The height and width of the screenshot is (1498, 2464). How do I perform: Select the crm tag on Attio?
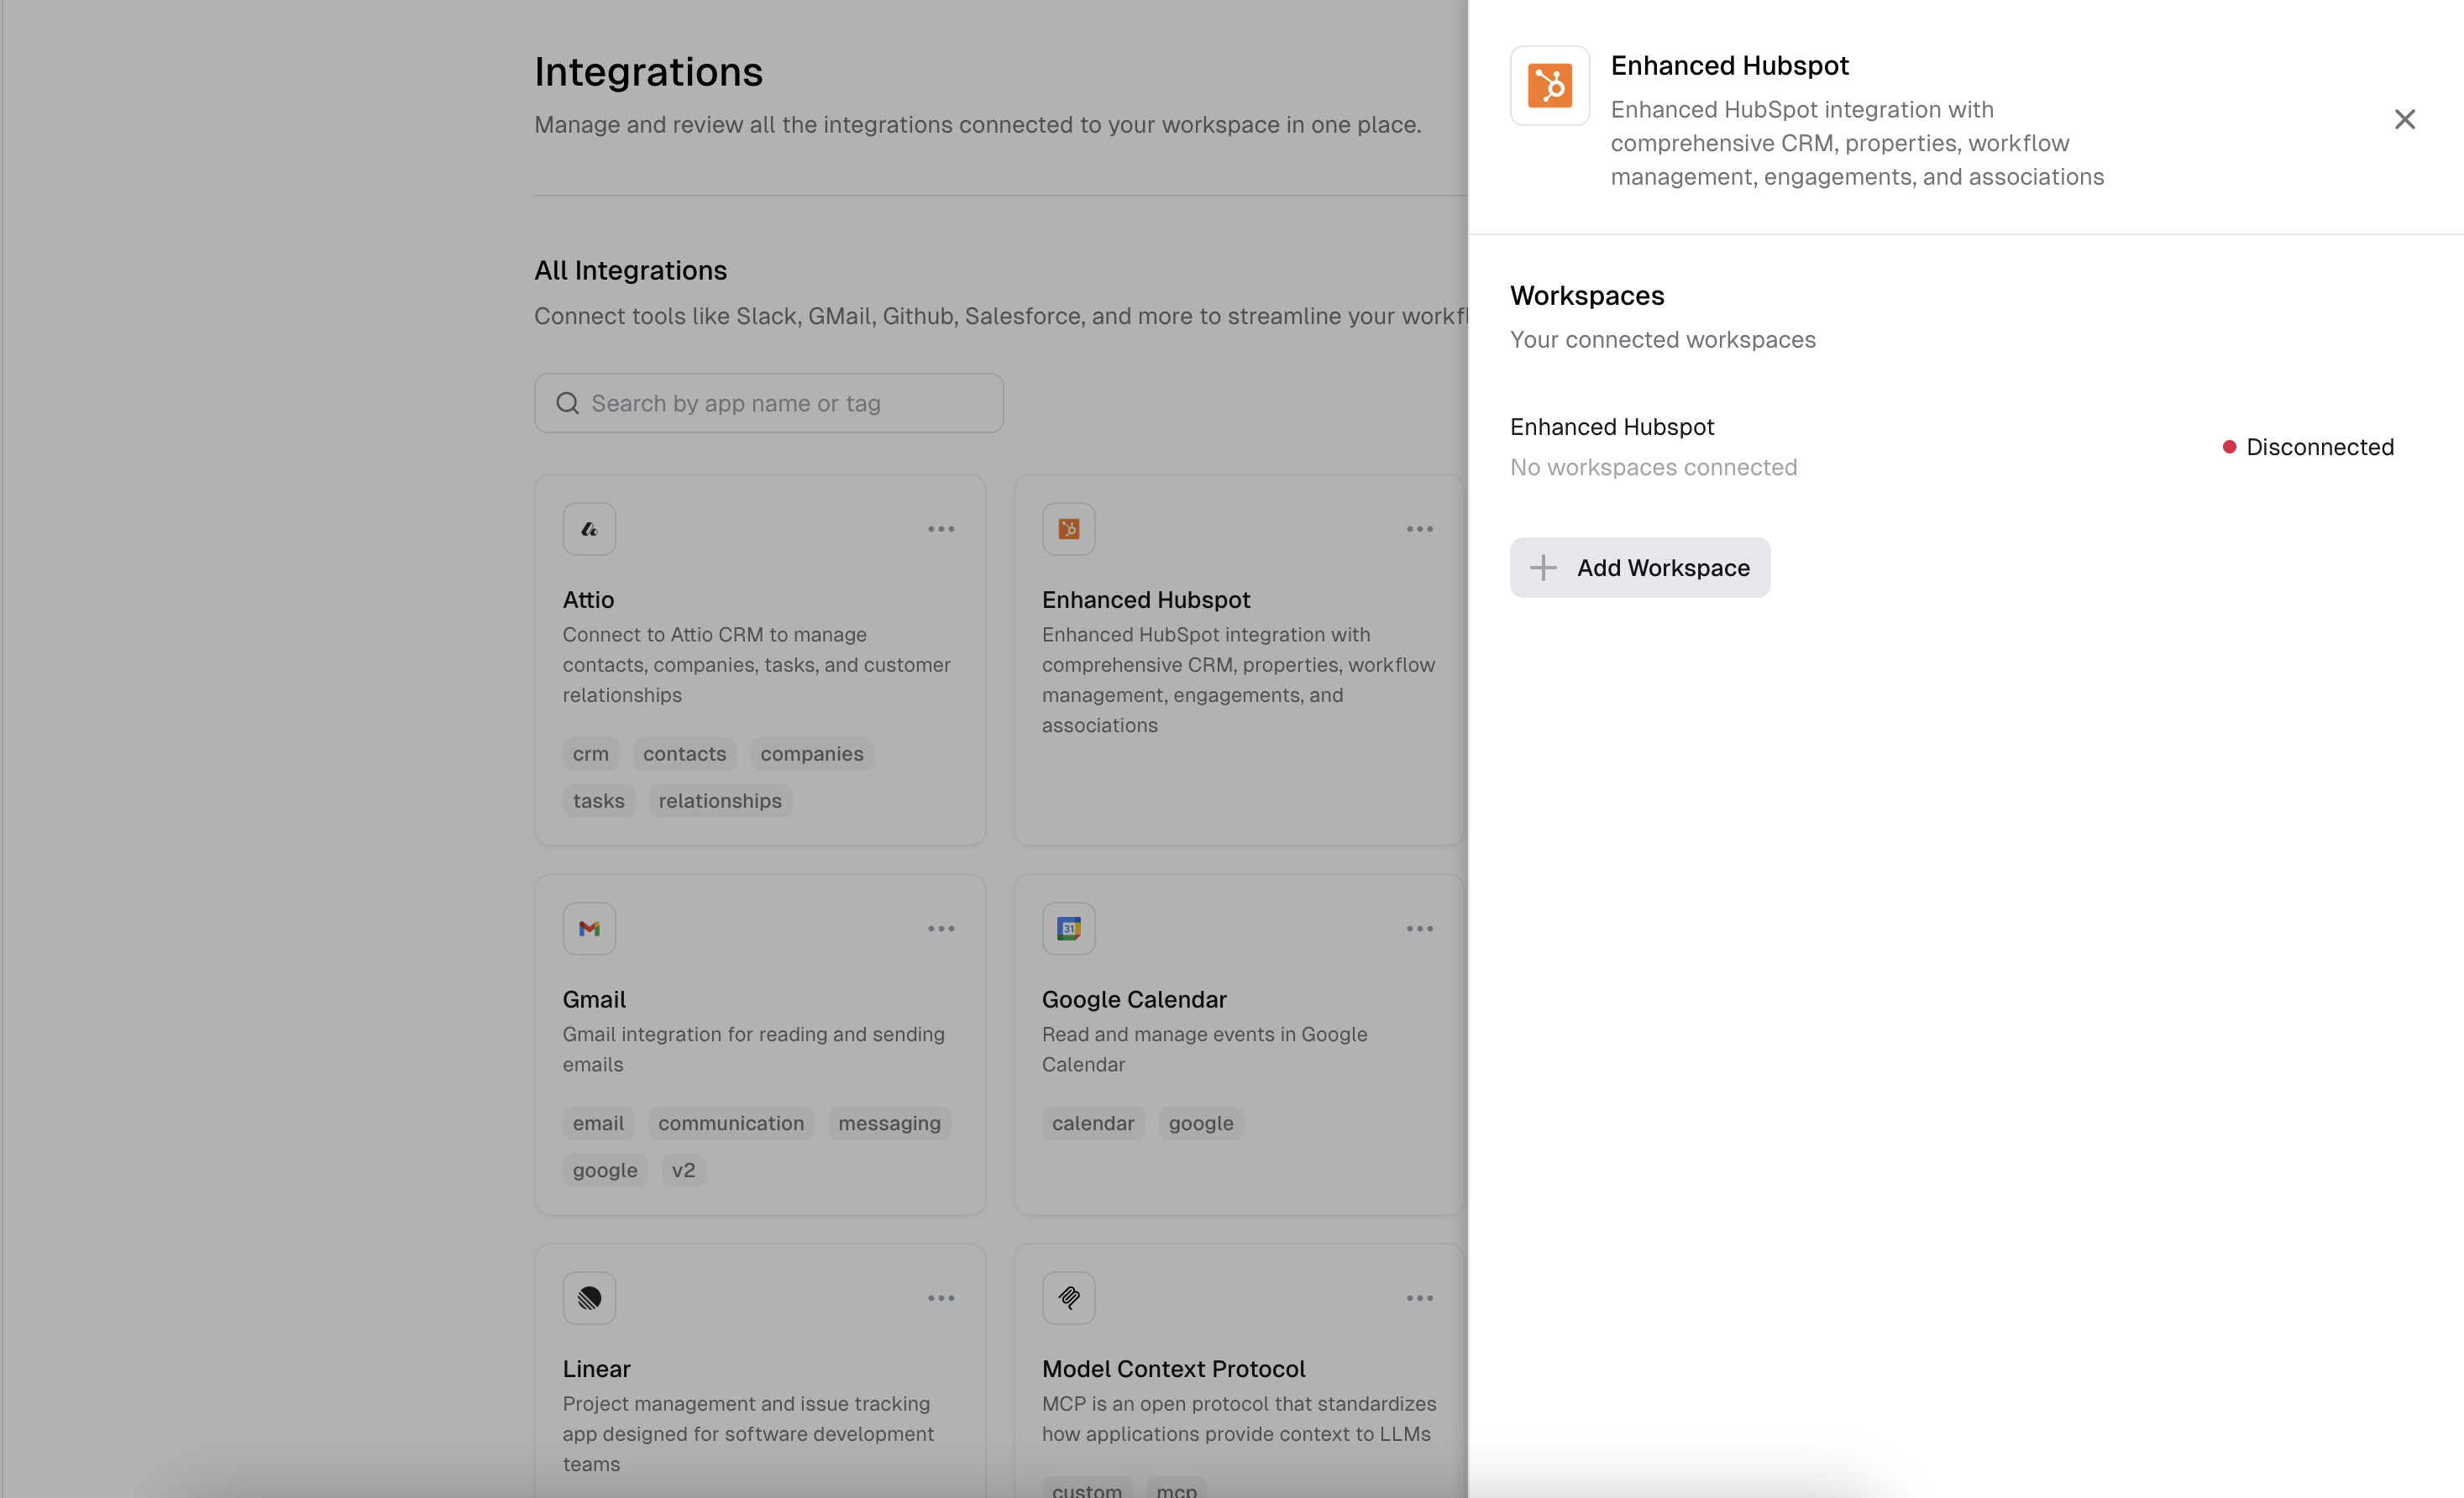tap(590, 754)
